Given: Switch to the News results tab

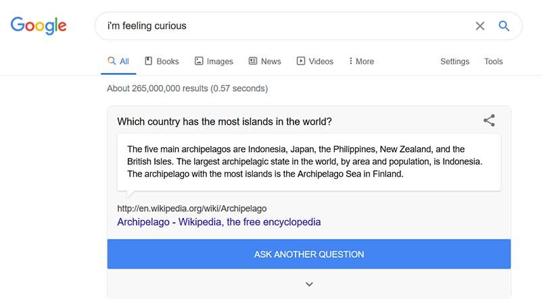Looking at the screenshot, I should click(265, 61).
